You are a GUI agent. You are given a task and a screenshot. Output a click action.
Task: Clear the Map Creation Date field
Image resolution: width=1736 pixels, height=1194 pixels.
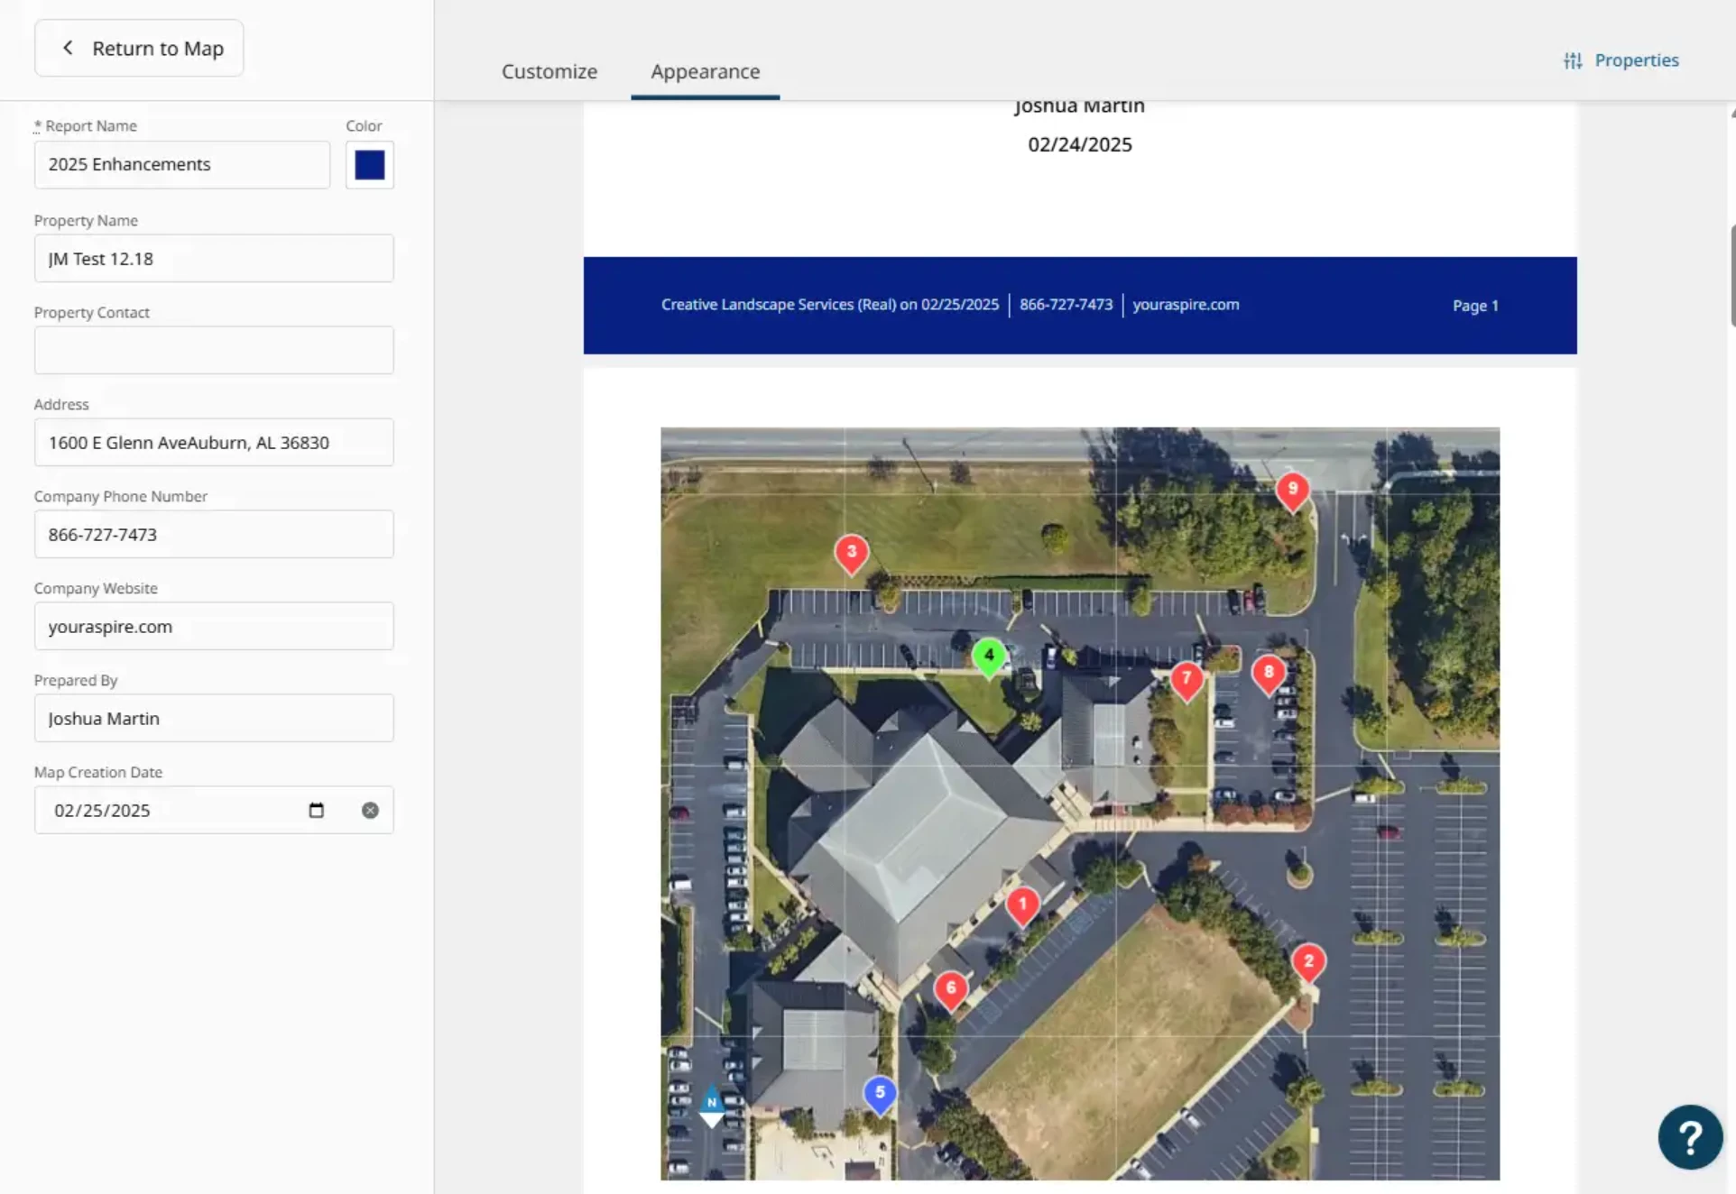click(370, 810)
